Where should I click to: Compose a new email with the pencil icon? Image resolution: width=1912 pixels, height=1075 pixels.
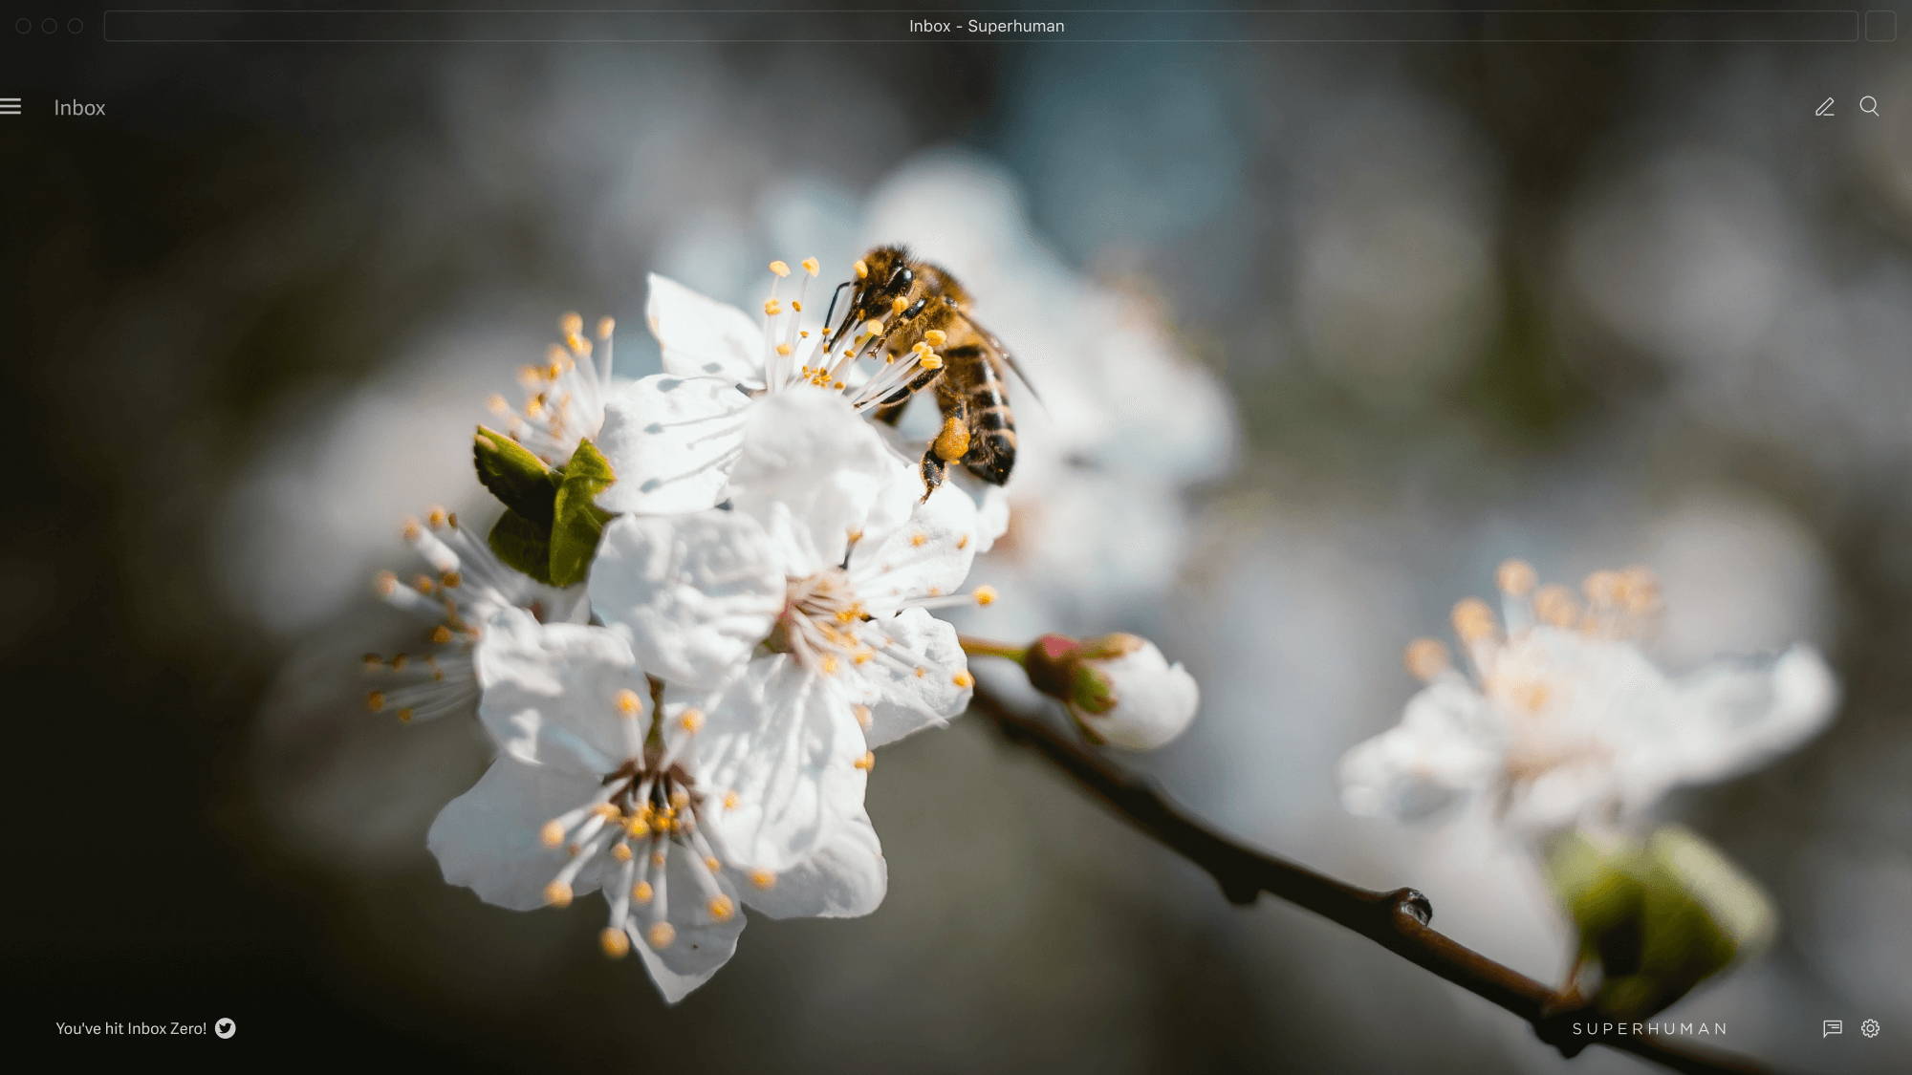point(1824,106)
